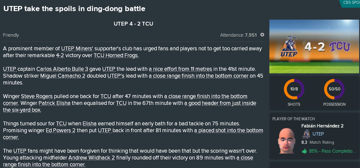Click the green thumbs-up pass completion icon

click(x=304, y=151)
